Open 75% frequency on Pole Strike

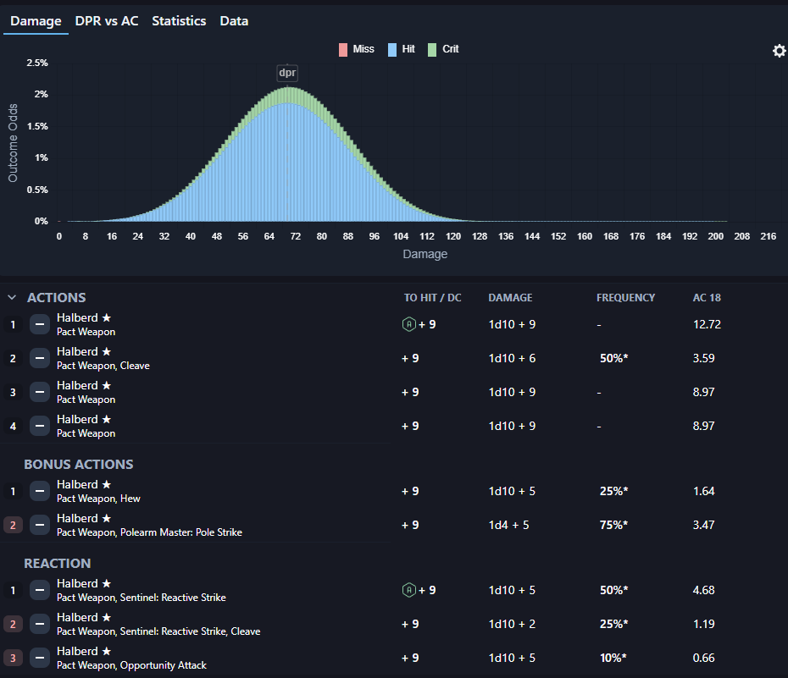point(613,525)
